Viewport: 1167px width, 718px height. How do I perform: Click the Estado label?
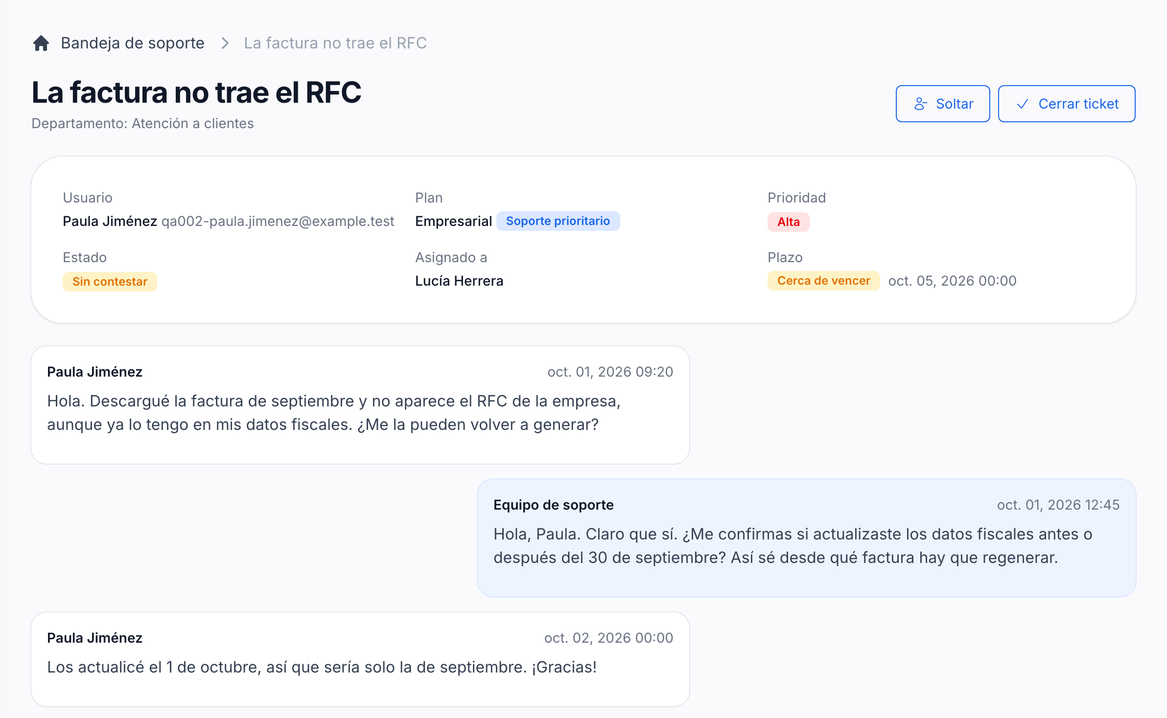pos(85,257)
